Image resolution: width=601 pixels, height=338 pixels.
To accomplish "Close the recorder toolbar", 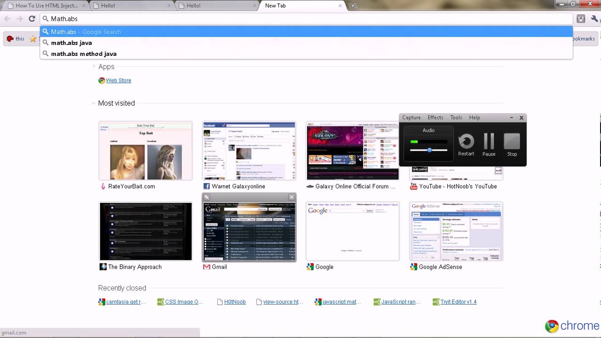I will tap(521, 118).
